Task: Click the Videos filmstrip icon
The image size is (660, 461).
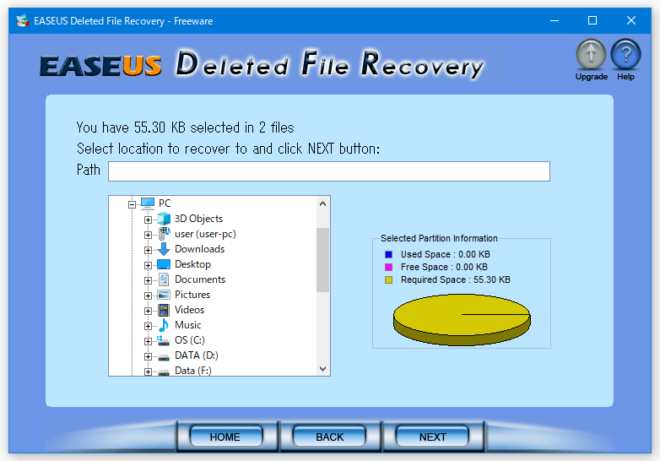Action: point(164,310)
